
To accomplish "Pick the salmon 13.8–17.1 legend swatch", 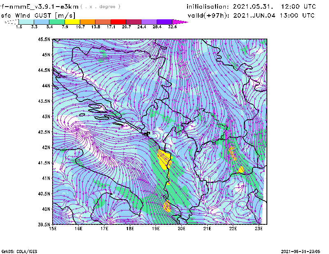I will pos(103,22).
